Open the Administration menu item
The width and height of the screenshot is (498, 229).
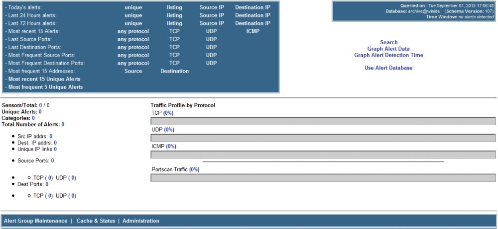point(141,221)
